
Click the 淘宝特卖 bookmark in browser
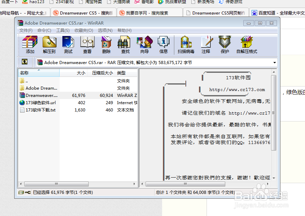click(x=90, y=2)
